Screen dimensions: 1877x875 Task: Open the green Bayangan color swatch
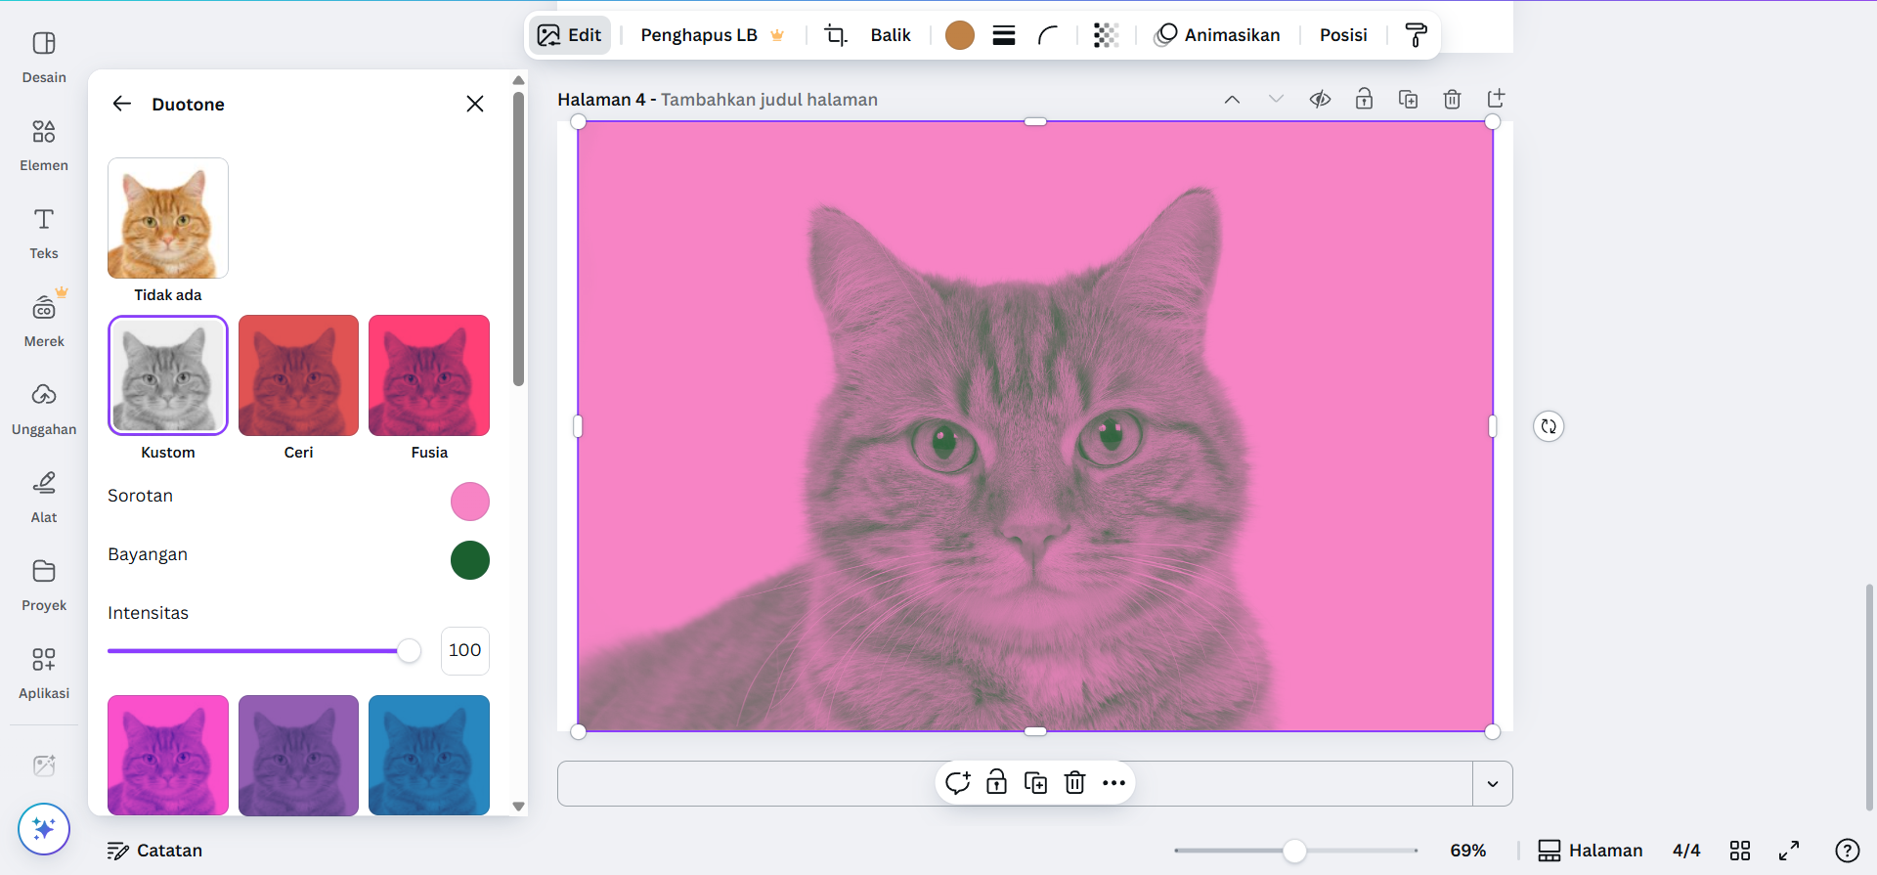(x=470, y=560)
